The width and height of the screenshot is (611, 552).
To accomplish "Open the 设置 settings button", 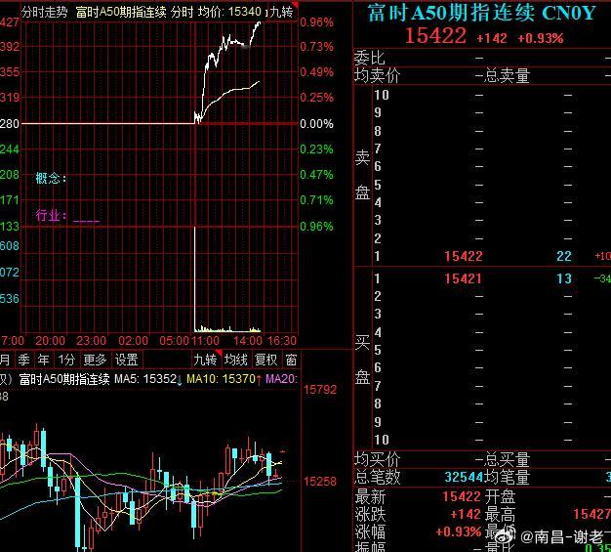I will point(127,360).
